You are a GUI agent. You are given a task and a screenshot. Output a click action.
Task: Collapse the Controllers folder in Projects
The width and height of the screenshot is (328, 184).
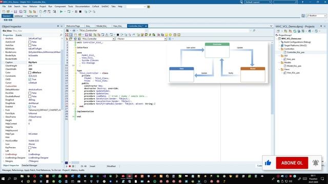click(x=279, y=49)
